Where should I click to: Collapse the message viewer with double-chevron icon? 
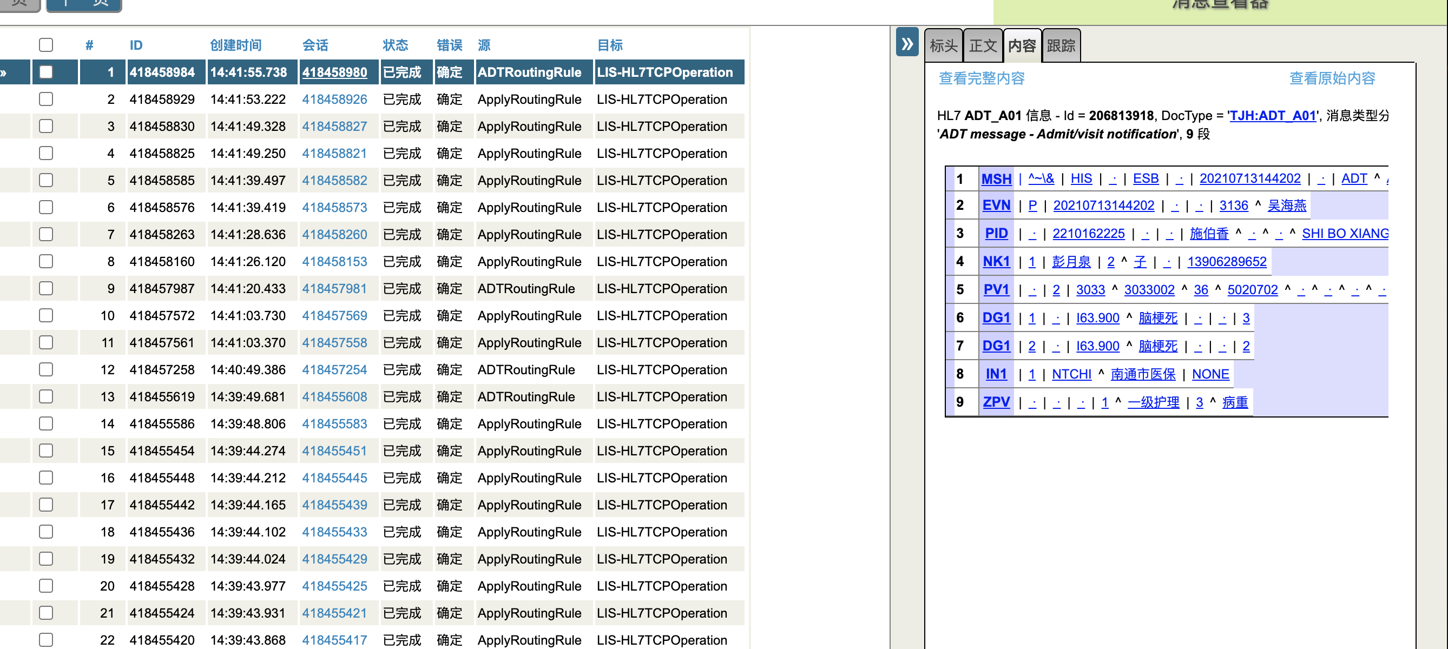(907, 43)
